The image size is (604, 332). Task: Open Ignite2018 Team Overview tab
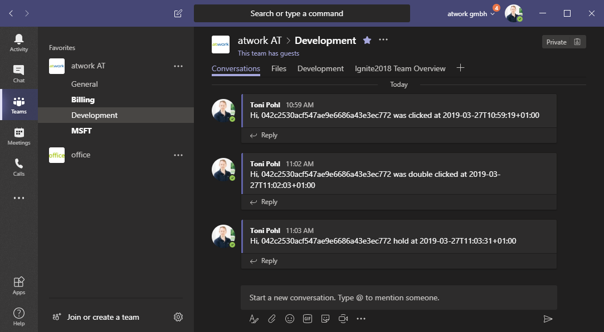[400, 68]
